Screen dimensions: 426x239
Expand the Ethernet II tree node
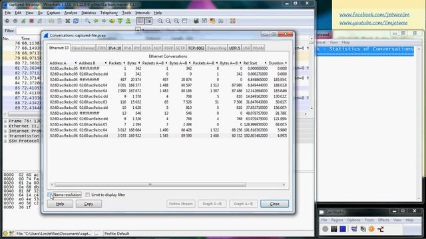[x=5, y=126]
